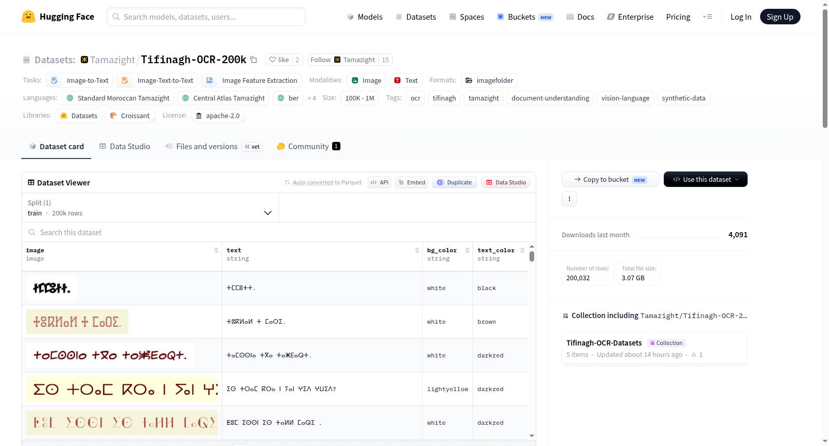Select the Image-to-Text task tag
The width and height of the screenshot is (829, 446).
pyautogui.click(x=79, y=80)
